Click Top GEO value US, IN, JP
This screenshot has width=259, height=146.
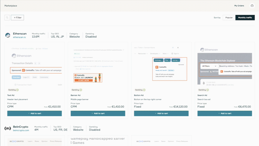coord(57,37)
